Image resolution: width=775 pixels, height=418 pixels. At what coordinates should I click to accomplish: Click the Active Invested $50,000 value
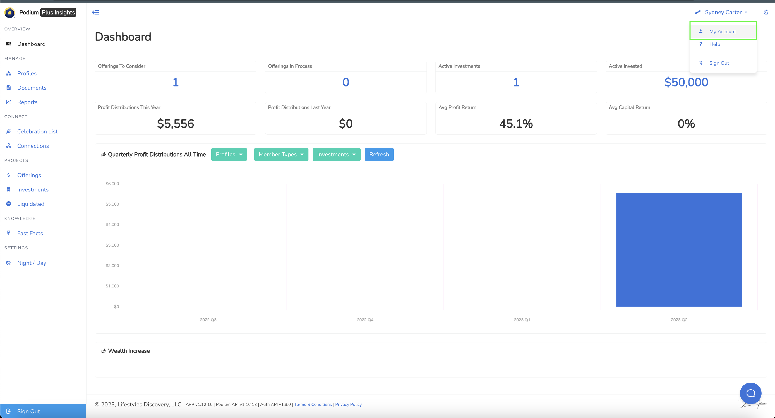click(686, 82)
